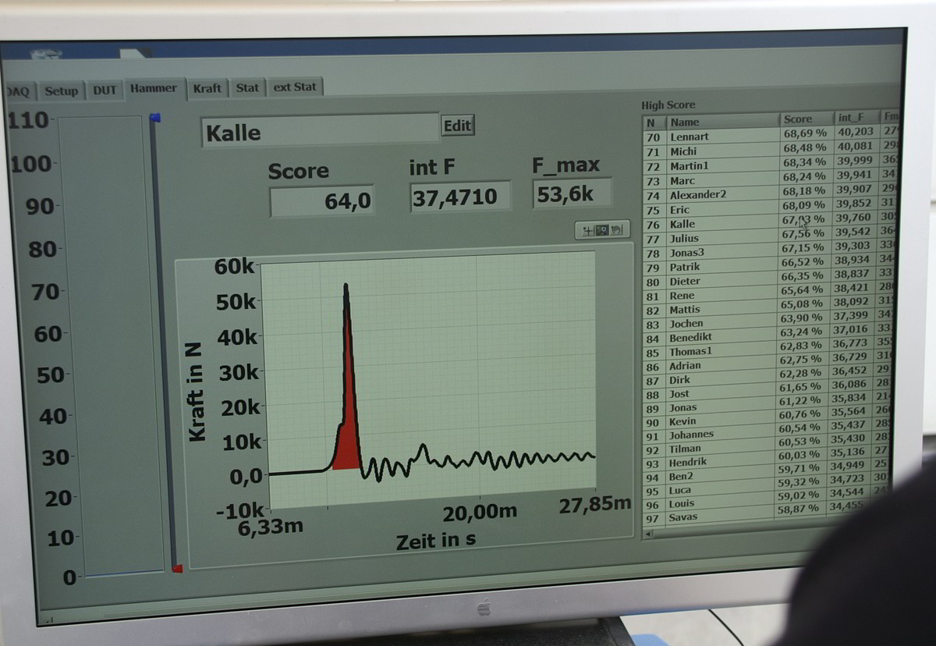Select the Luca row

pos(679,491)
